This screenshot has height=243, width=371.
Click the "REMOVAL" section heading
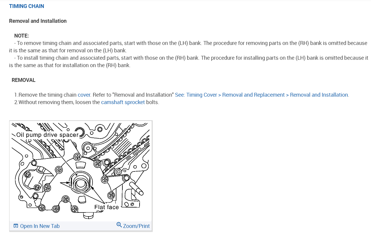23,80
